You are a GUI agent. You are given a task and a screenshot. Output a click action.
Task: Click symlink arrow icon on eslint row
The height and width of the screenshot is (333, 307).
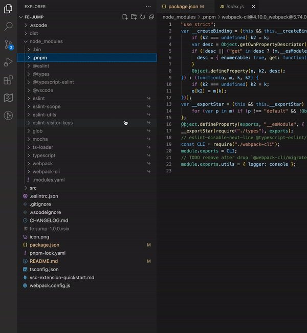click(x=149, y=98)
